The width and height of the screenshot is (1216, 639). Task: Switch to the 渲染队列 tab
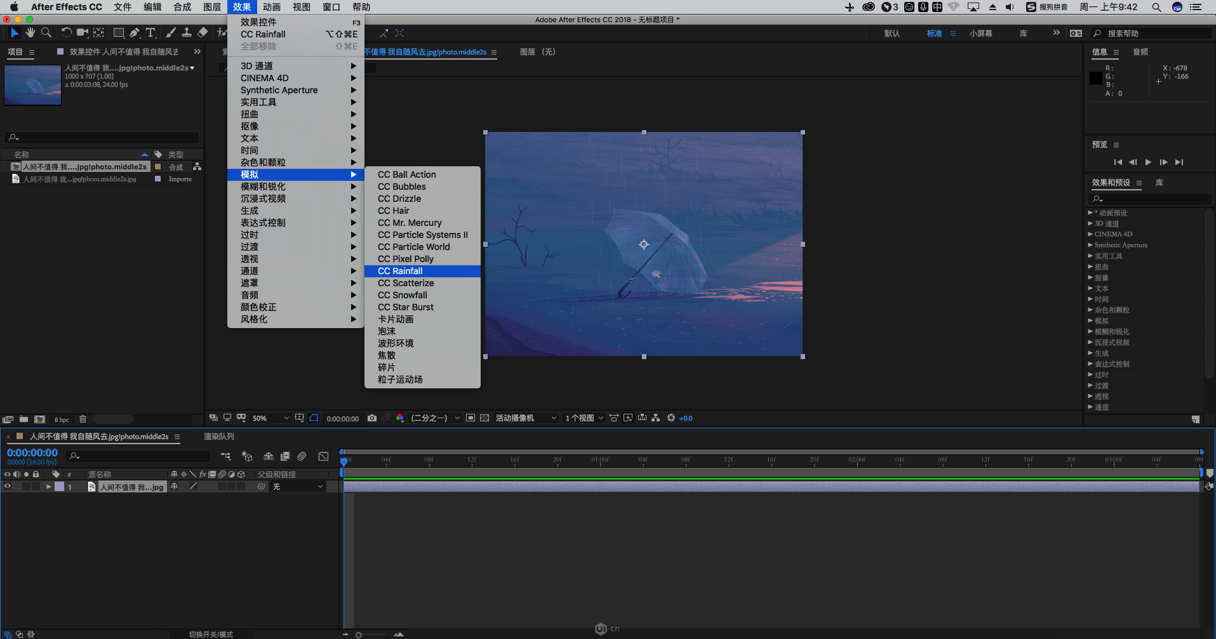pos(219,437)
